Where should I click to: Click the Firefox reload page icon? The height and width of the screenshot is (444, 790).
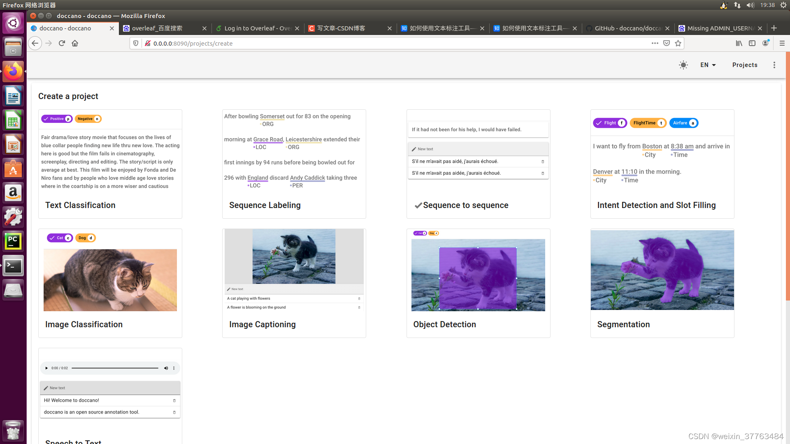click(62, 43)
